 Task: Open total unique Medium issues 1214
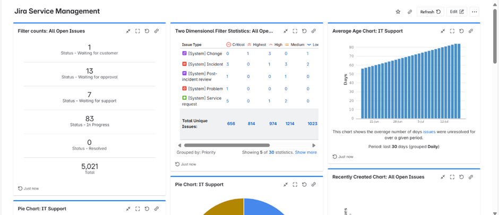click(x=290, y=123)
